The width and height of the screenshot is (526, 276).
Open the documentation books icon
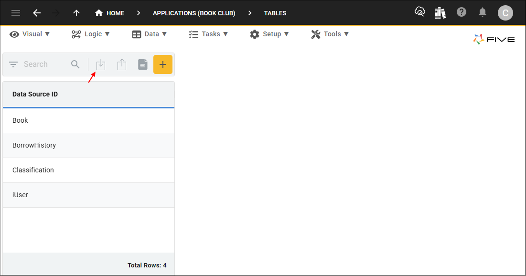point(440,13)
